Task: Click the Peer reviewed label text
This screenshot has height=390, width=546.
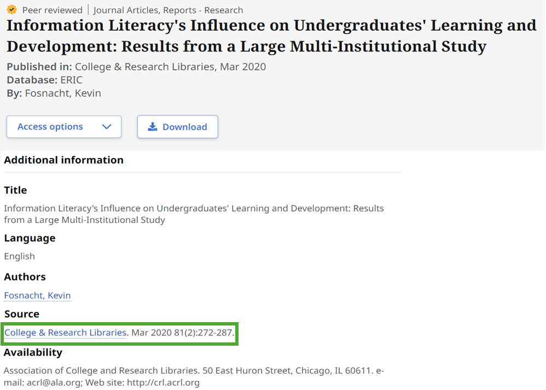Action: pyautogui.click(x=52, y=9)
